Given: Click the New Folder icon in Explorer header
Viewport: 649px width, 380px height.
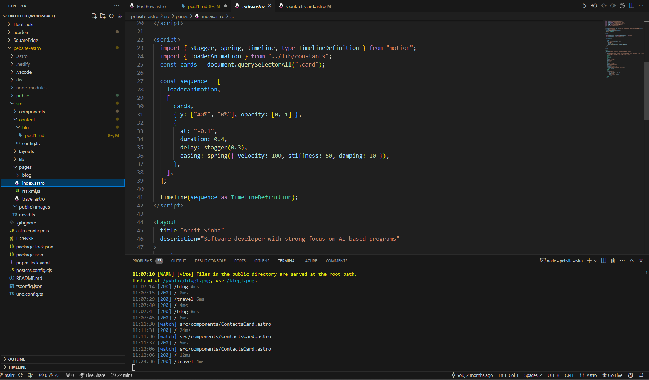Looking at the screenshot, I should pos(103,16).
